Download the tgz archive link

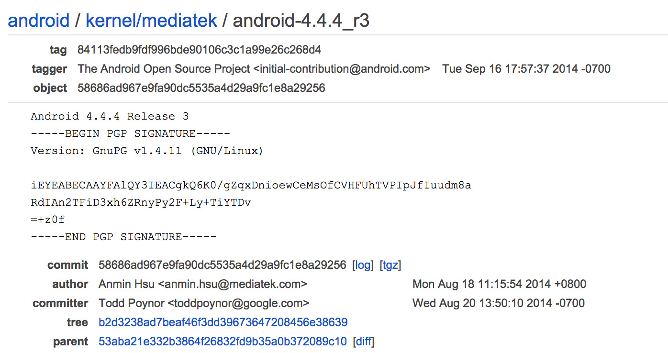click(390, 265)
